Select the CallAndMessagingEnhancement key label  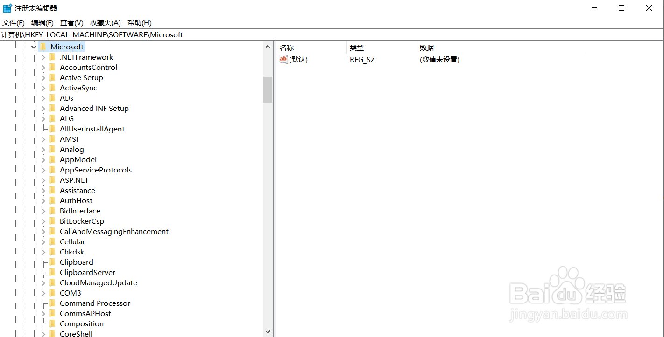coord(114,231)
